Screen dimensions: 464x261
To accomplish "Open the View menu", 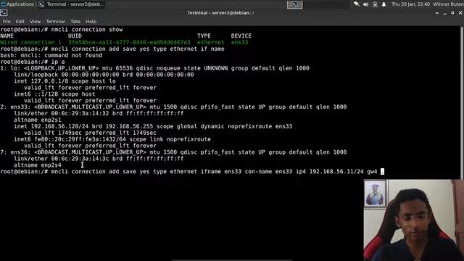I will (x=35, y=22).
